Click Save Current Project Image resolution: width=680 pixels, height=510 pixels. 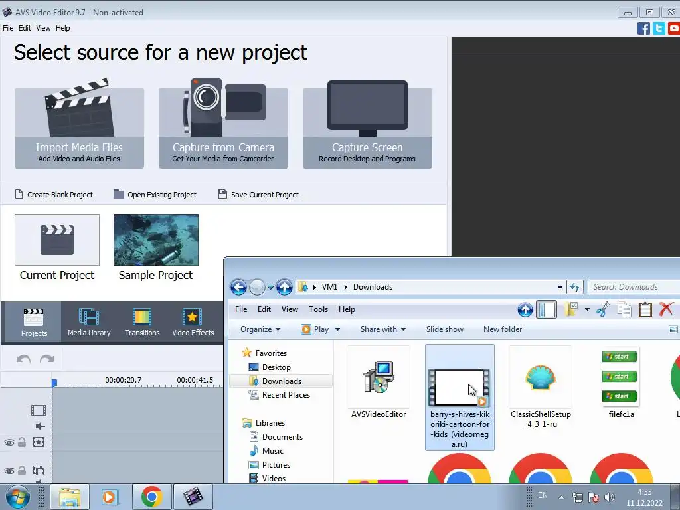pyautogui.click(x=258, y=195)
